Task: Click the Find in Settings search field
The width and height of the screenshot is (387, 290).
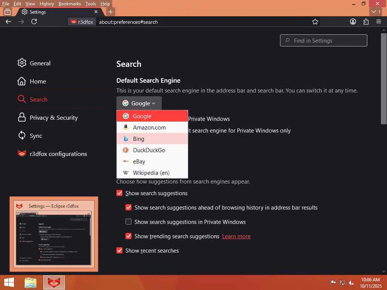Action: pyautogui.click(x=324, y=40)
